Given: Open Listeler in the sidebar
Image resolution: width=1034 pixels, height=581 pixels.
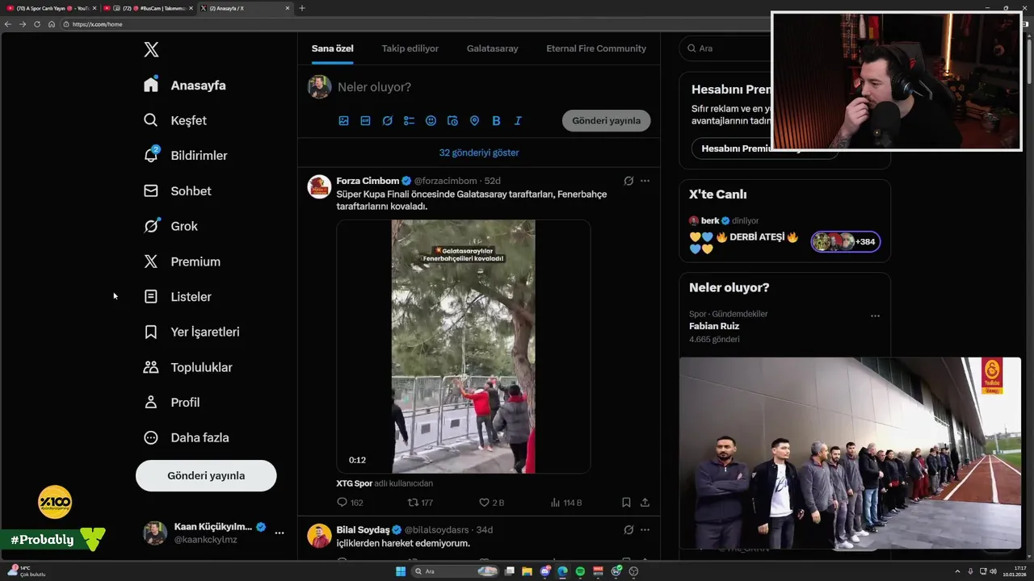Looking at the screenshot, I should [x=178, y=296].
